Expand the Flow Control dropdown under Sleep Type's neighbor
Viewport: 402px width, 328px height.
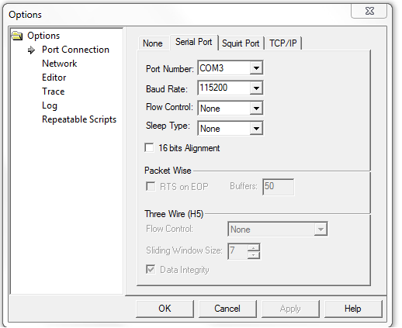(256, 109)
